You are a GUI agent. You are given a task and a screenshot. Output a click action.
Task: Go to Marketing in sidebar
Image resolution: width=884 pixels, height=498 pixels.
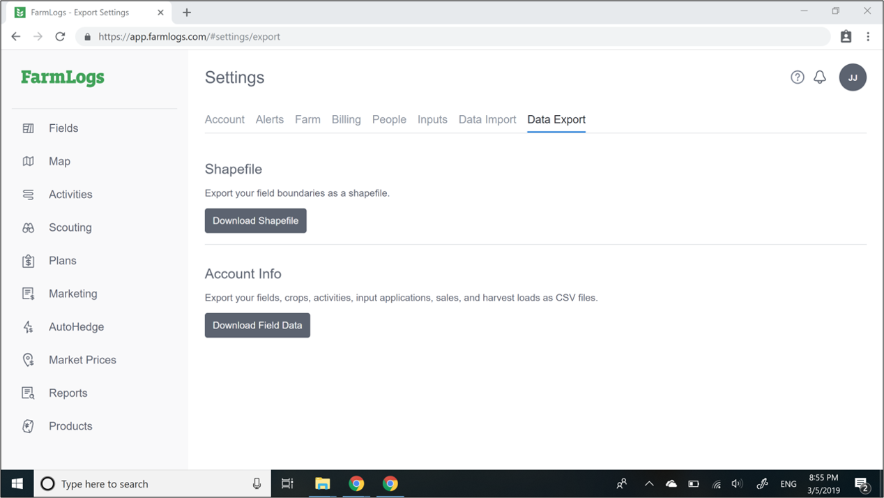pos(73,294)
